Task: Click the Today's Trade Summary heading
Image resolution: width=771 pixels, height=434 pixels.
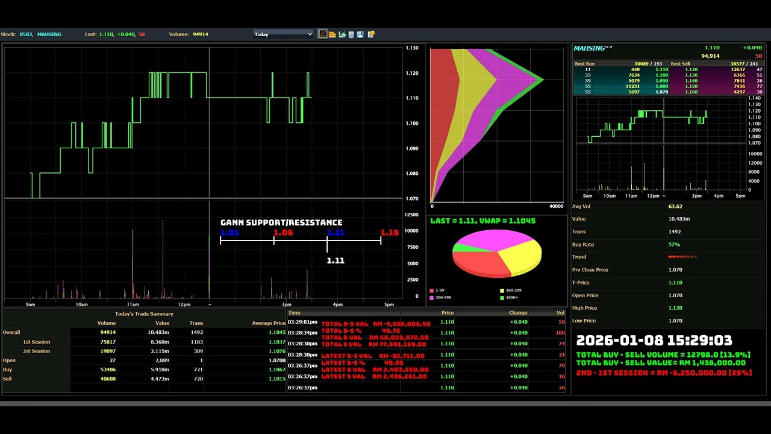Action: pos(144,314)
